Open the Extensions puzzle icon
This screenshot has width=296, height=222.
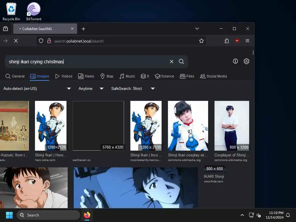[227, 41]
